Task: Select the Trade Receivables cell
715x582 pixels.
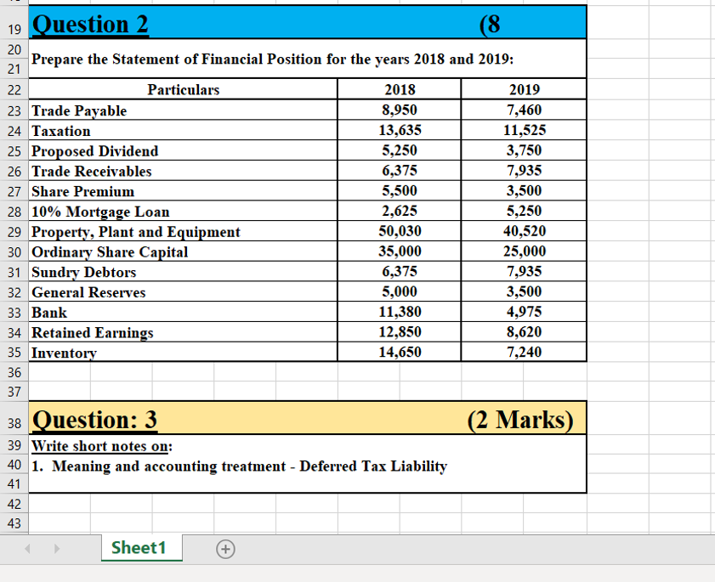Action: (x=183, y=171)
